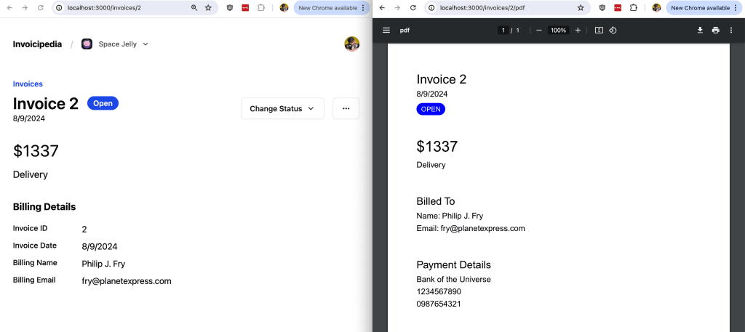Open the red extension icon in PDF window
Viewport: 745px width, 332px height.
[618, 8]
